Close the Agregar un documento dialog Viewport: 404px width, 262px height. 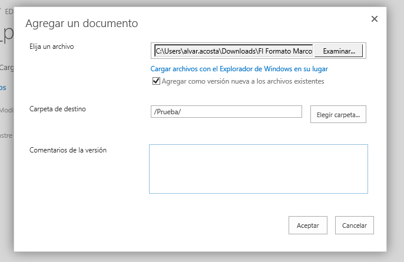374,19
